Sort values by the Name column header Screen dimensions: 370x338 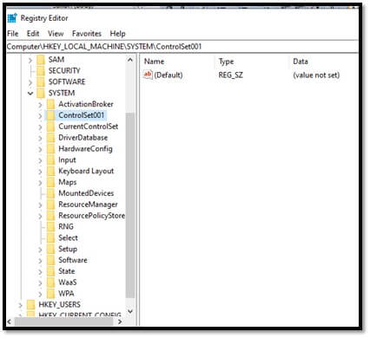pyautogui.click(x=155, y=62)
